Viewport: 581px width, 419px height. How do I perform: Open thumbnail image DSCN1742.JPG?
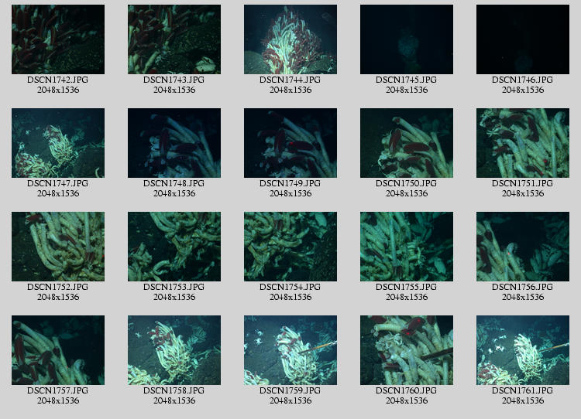point(58,39)
